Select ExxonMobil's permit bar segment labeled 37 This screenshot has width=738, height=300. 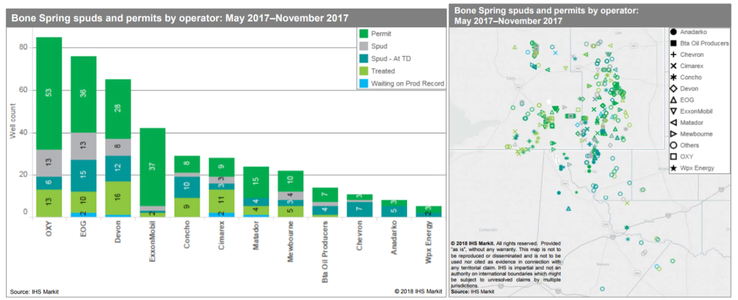click(x=153, y=167)
